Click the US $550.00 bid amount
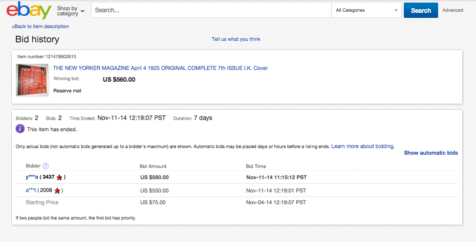This screenshot has width=476, height=242. (x=154, y=190)
